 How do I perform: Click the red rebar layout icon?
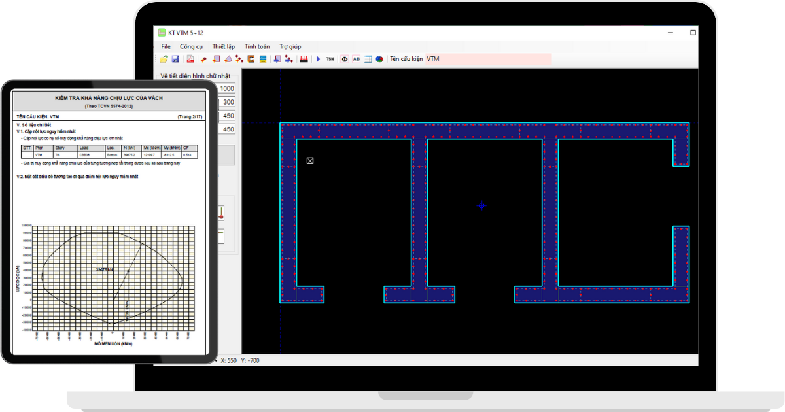(x=304, y=59)
